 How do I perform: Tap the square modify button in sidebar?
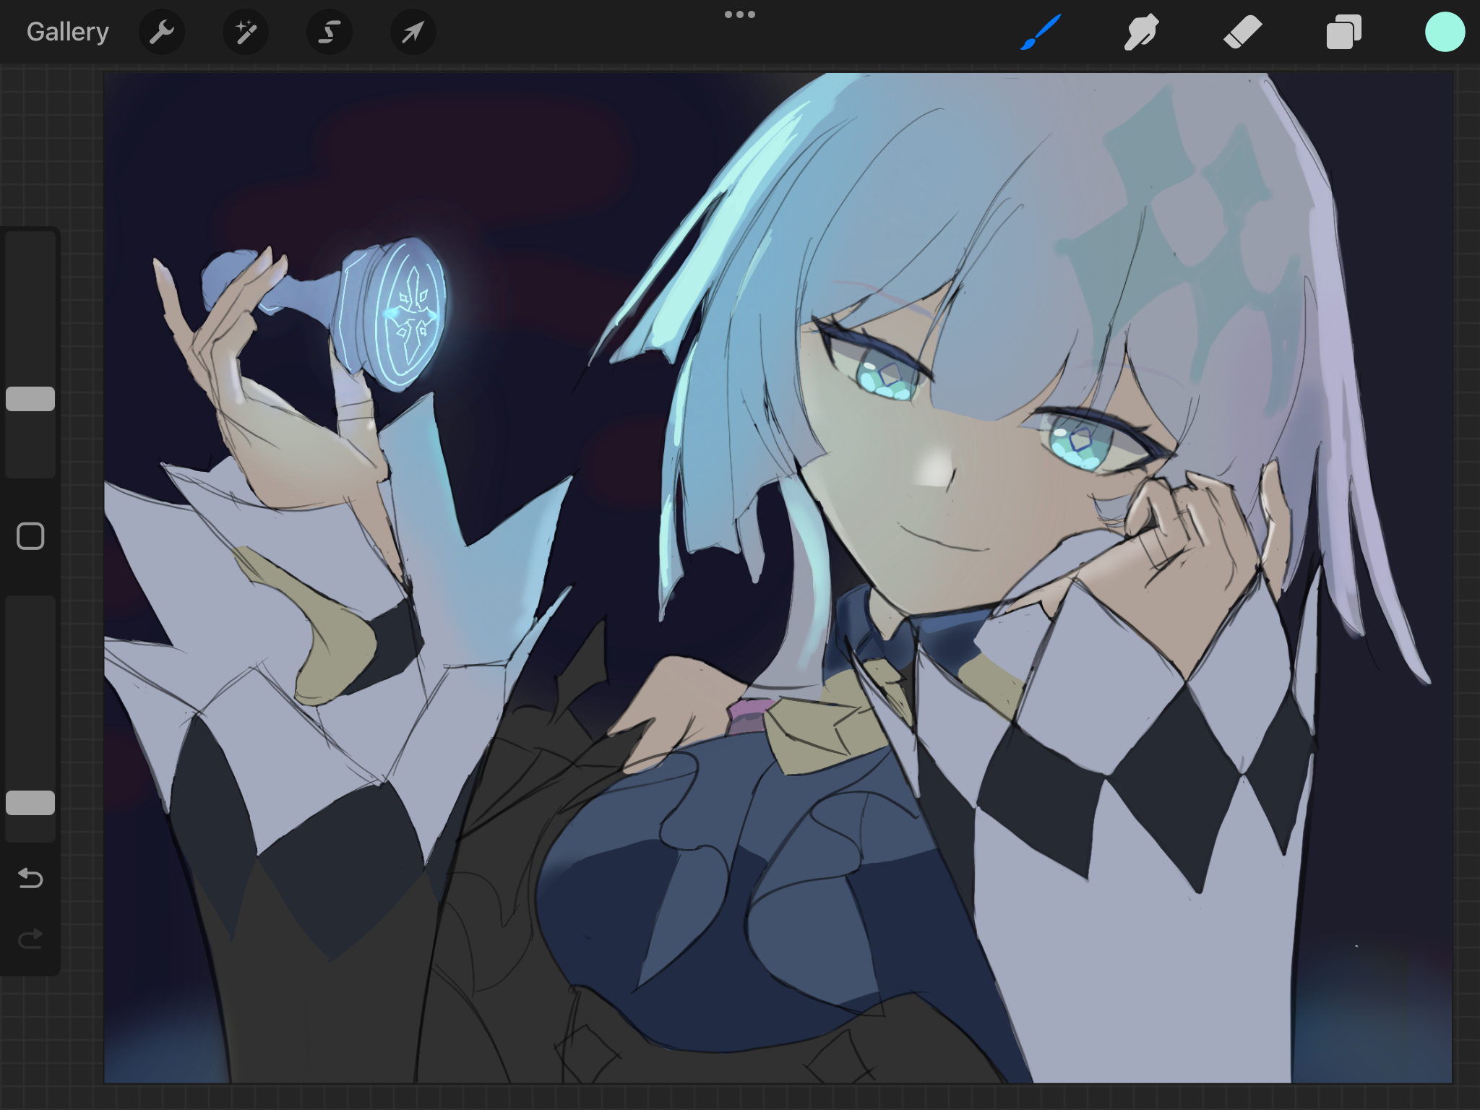pyautogui.click(x=30, y=536)
